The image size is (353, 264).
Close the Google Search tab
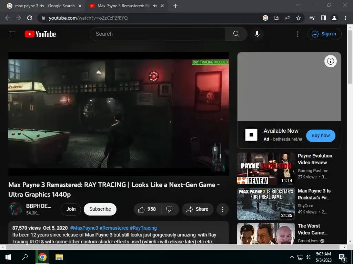pyautogui.click(x=80, y=6)
